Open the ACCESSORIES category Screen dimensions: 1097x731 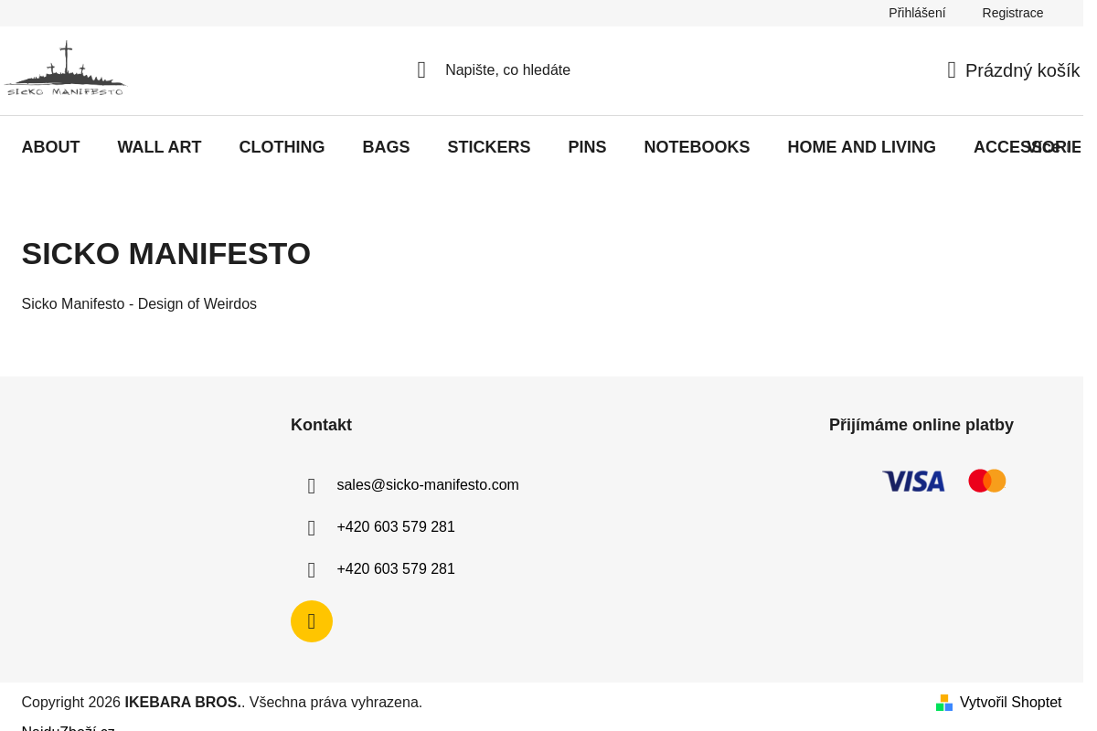click(x=1026, y=147)
